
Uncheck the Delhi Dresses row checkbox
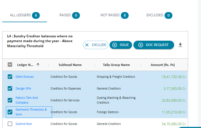pyautogui.click(x=10, y=77)
